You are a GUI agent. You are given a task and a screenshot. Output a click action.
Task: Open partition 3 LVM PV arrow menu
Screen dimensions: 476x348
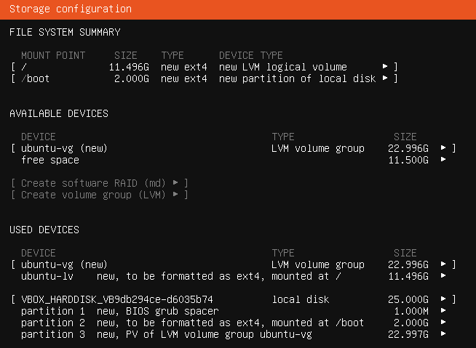[x=443, y=333]
